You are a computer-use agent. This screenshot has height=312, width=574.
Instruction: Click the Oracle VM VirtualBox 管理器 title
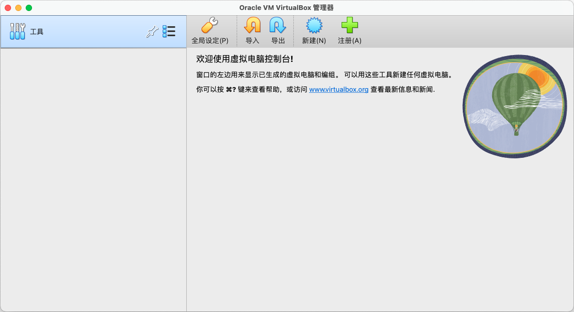click(x=286, y=8)
